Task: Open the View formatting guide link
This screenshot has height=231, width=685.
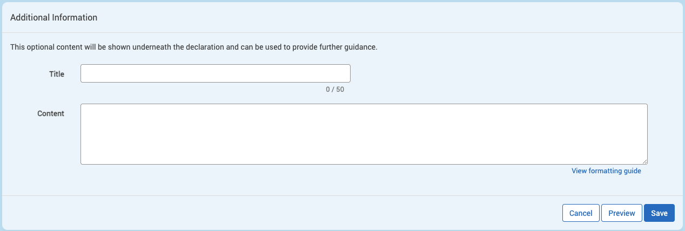Action: 606,171
